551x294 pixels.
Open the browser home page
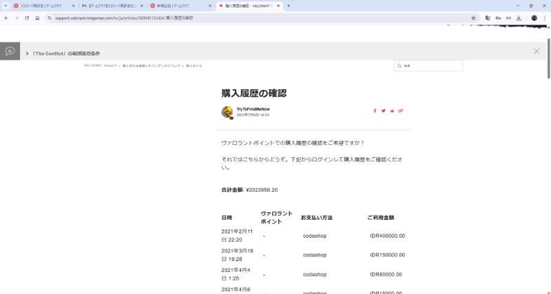click(x=37, y=18)
